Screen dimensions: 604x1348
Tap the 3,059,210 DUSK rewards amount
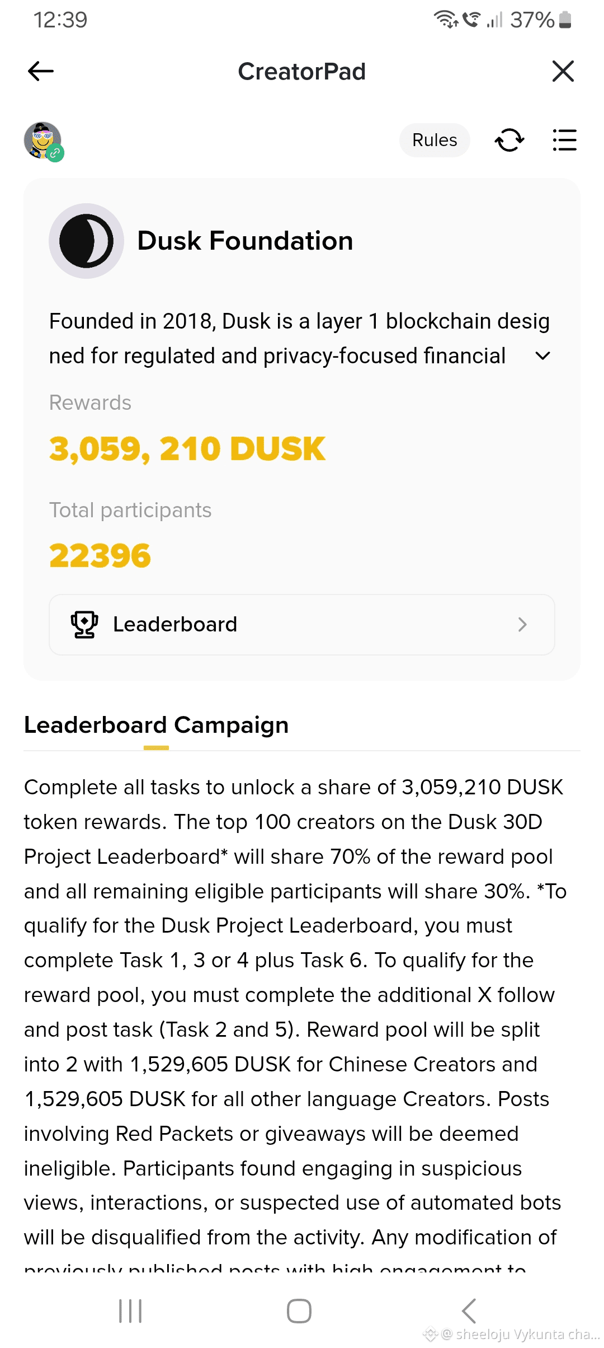click(187, 449)
